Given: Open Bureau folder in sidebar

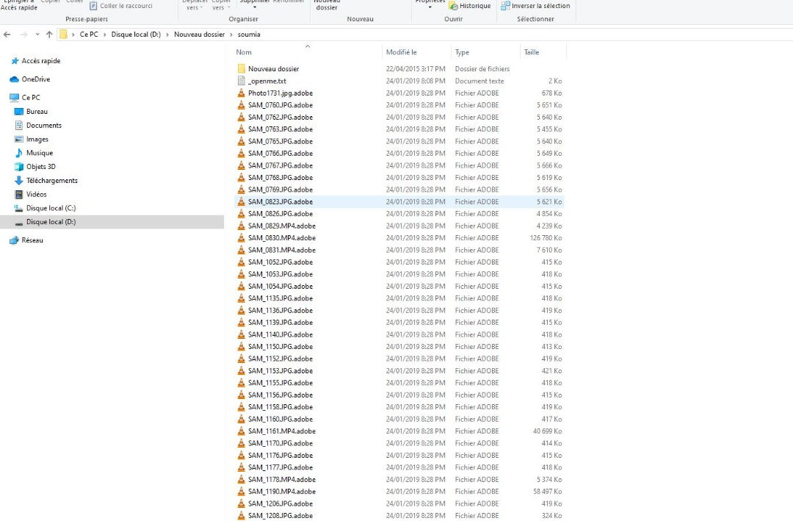Looking at the screenshot, I should coord(37,112).
